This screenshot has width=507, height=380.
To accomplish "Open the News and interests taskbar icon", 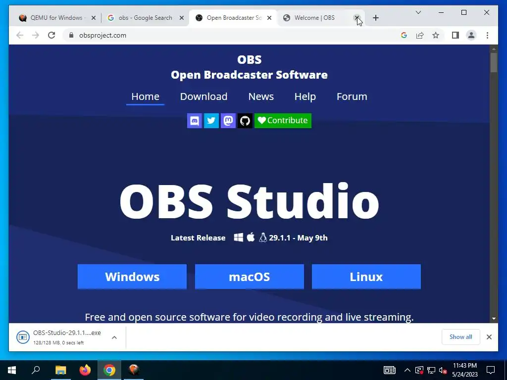I will pyautogui.click(x=389, y=370).
